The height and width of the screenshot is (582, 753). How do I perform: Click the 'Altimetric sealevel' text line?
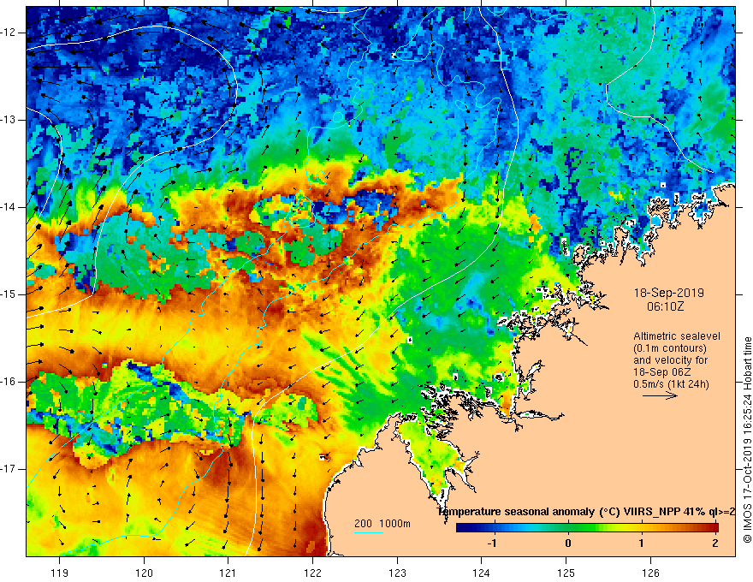pyautogui.click(x=677, y=336)
